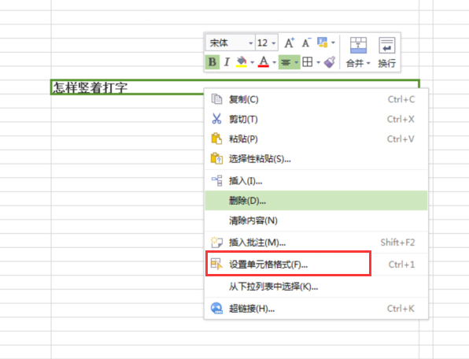Click the scissors icon beside 剪切(T)

click(x=216, y=119)
